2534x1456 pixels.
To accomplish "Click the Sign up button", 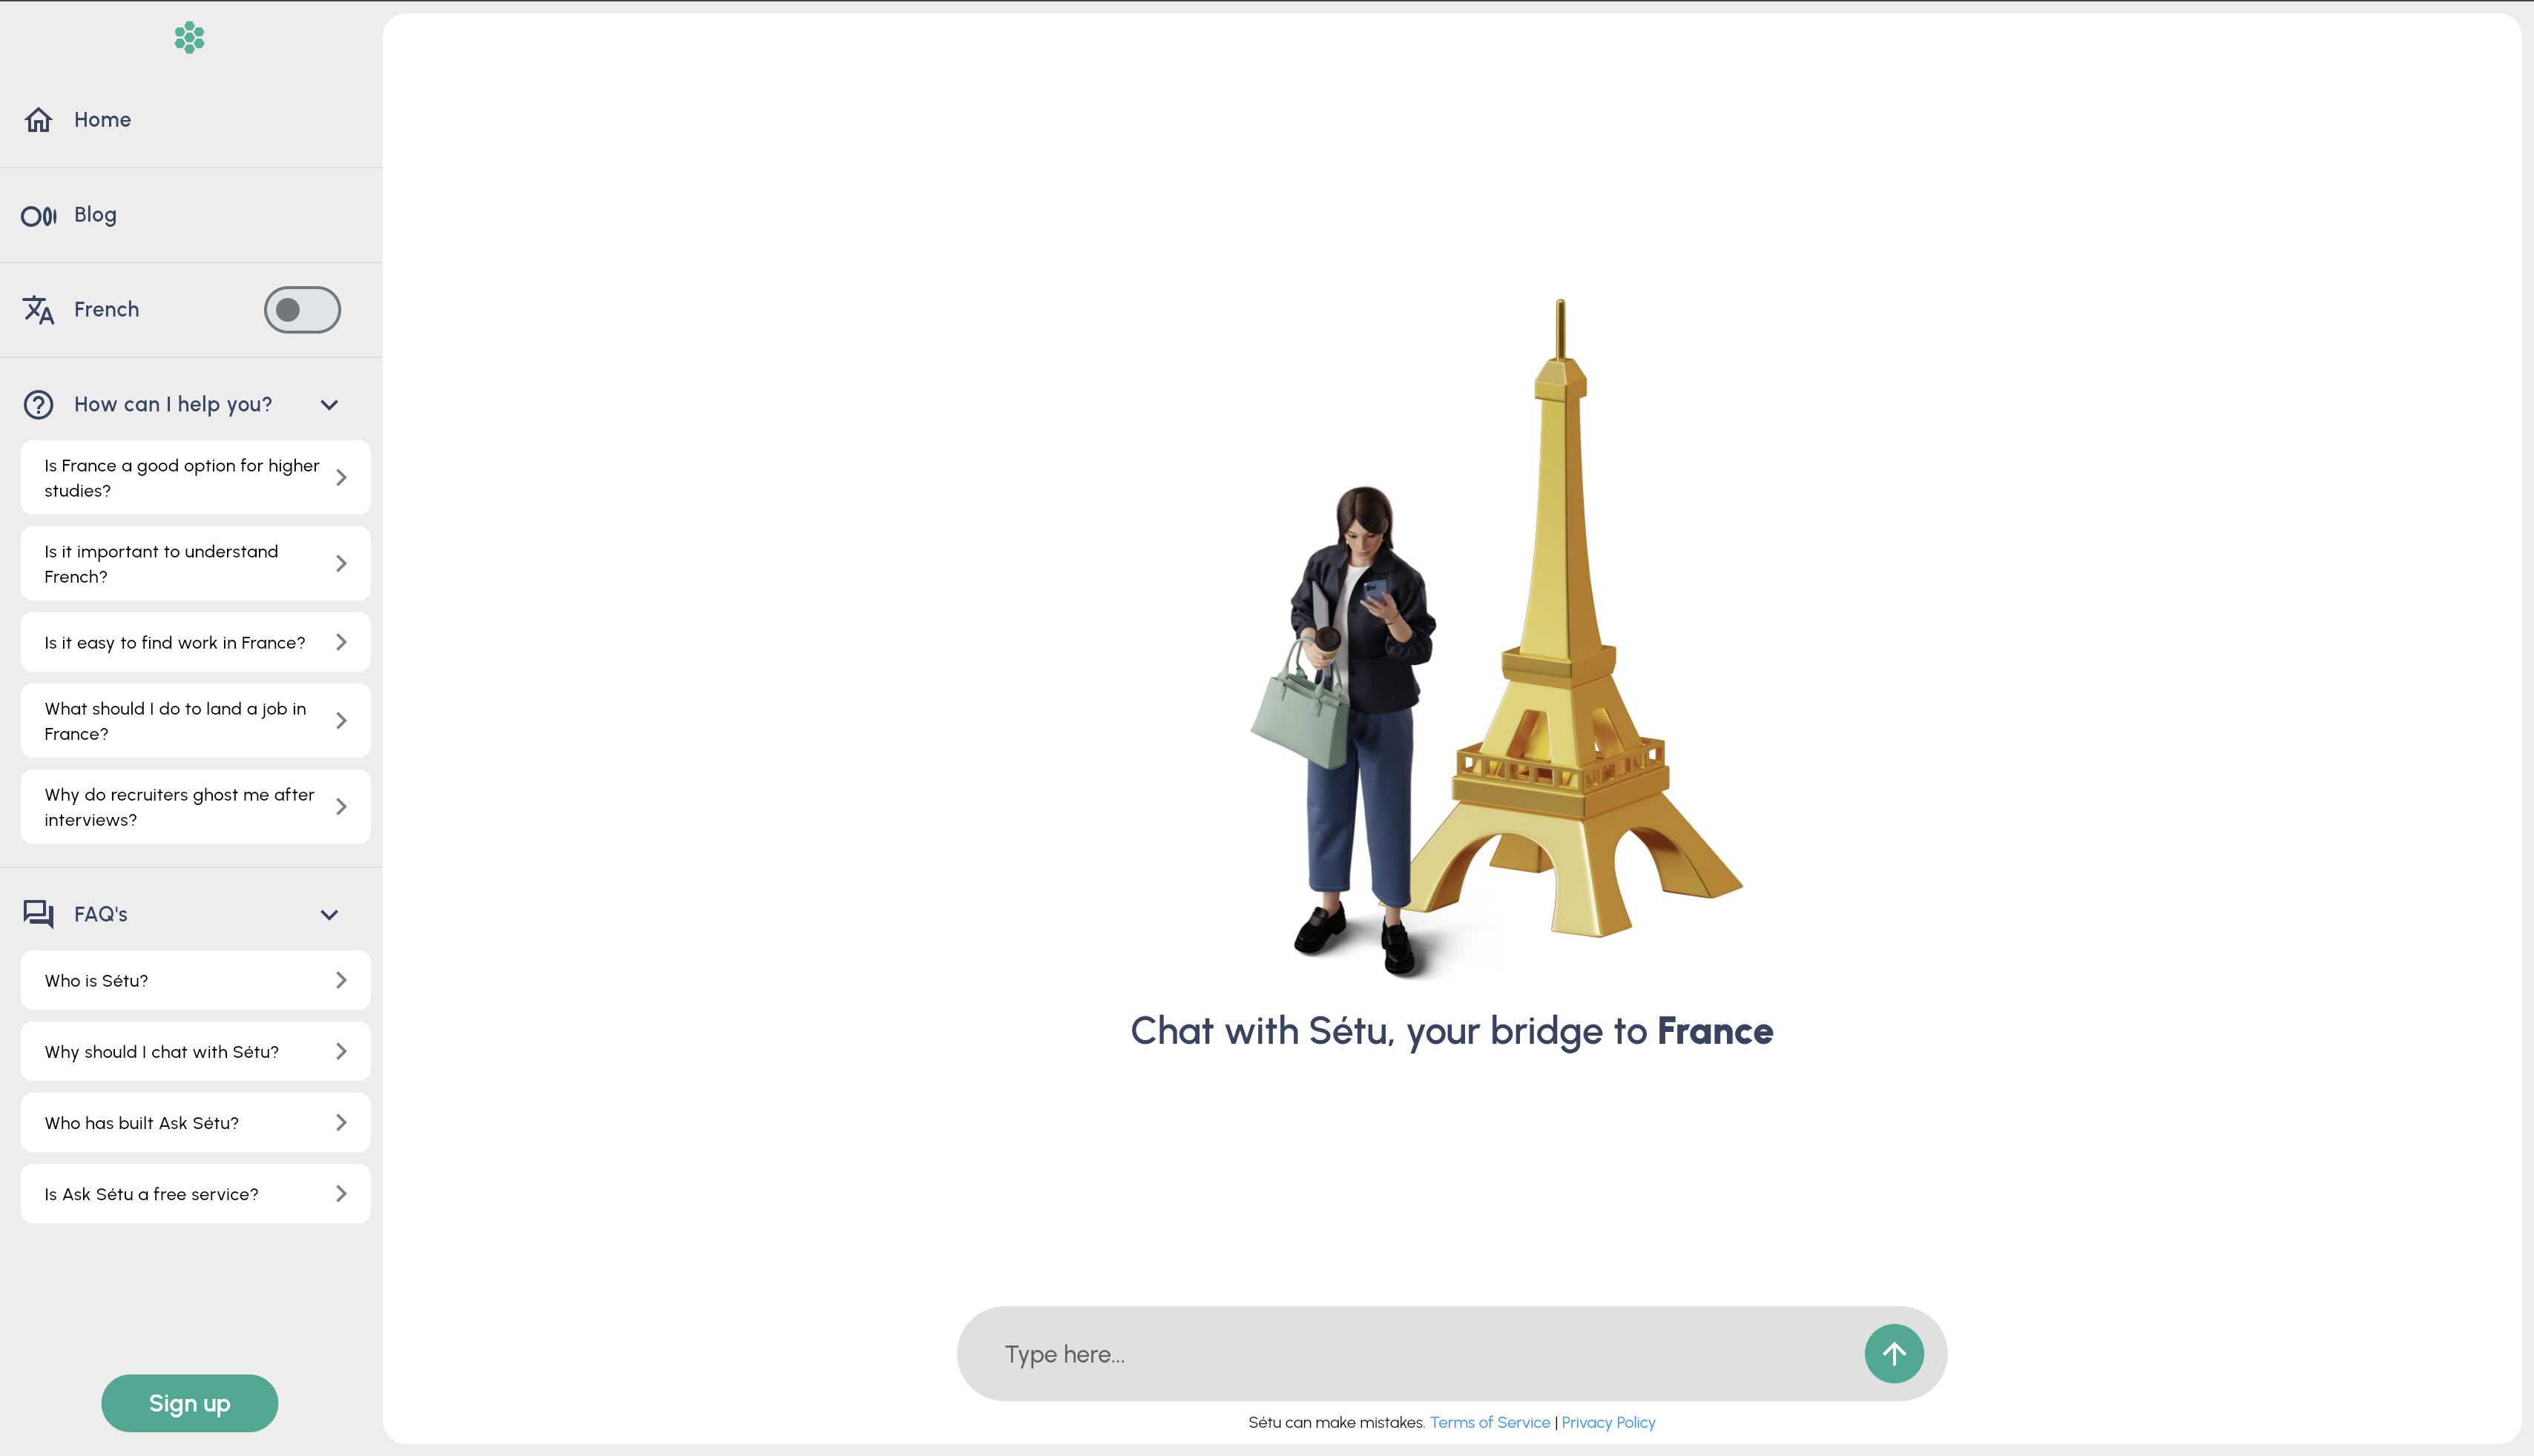I will point(189,1403).
